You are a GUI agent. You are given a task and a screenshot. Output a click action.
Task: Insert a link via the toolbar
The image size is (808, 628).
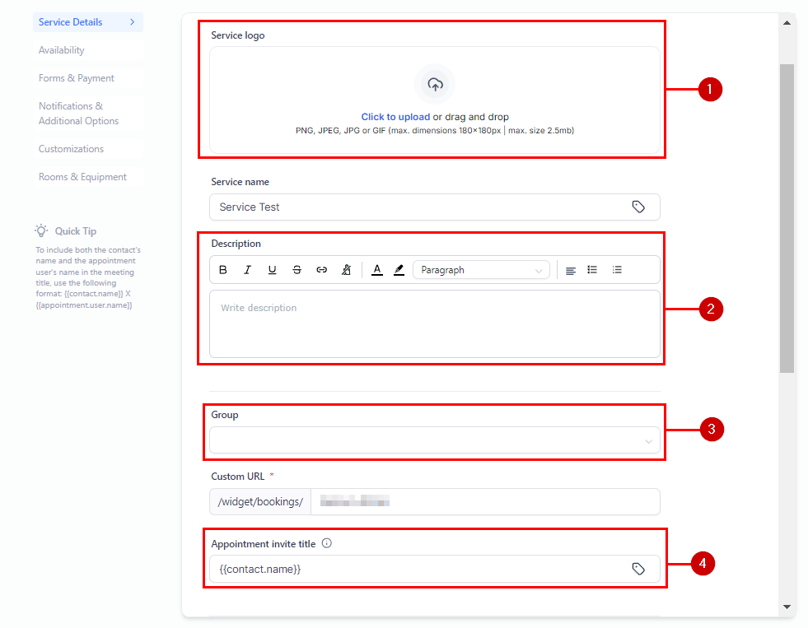pyautogui.click(x=322, y=270)
